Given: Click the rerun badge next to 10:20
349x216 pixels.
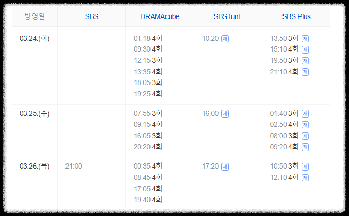Looking at the screenshot, I should (225, 39).
